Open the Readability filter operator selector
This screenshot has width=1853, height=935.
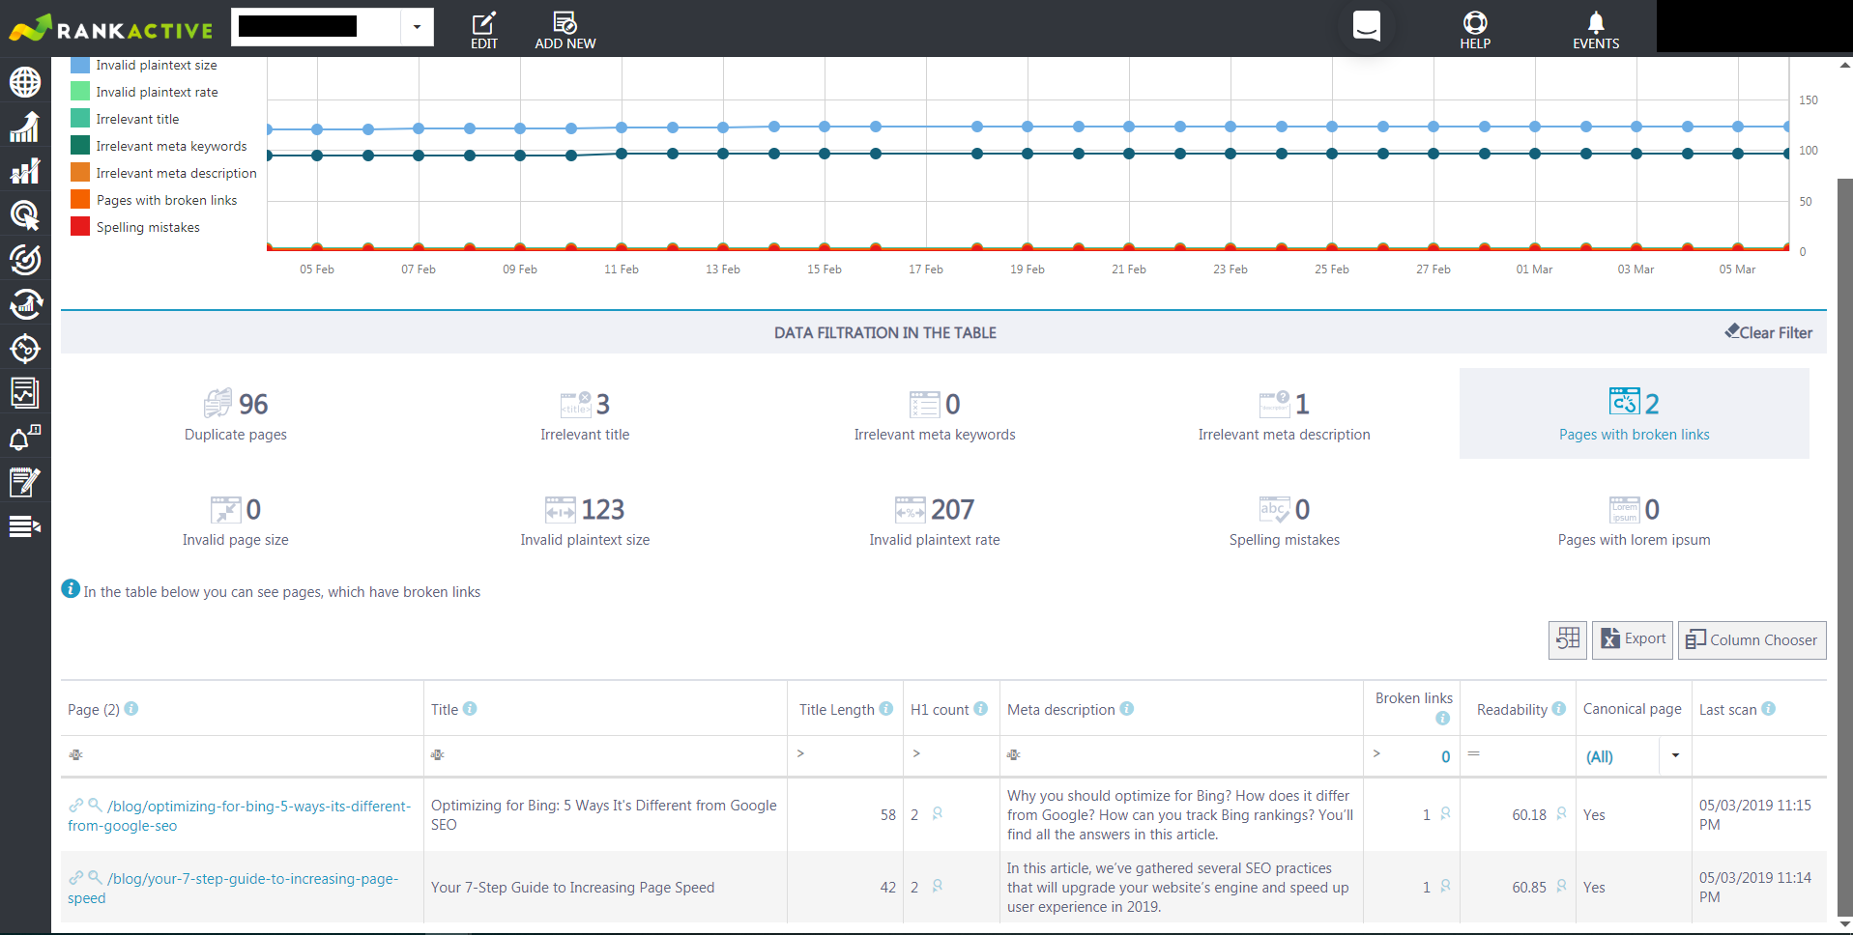(1474, 753)
